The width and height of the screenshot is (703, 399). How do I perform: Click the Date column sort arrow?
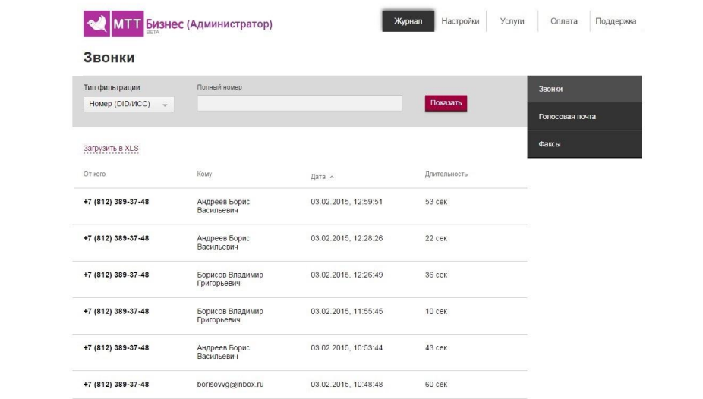pyautogui.click(x=331, y=178)
